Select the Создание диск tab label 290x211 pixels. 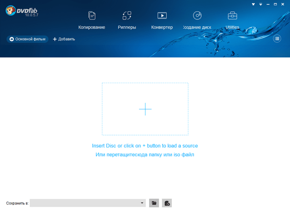pos(197,27)
